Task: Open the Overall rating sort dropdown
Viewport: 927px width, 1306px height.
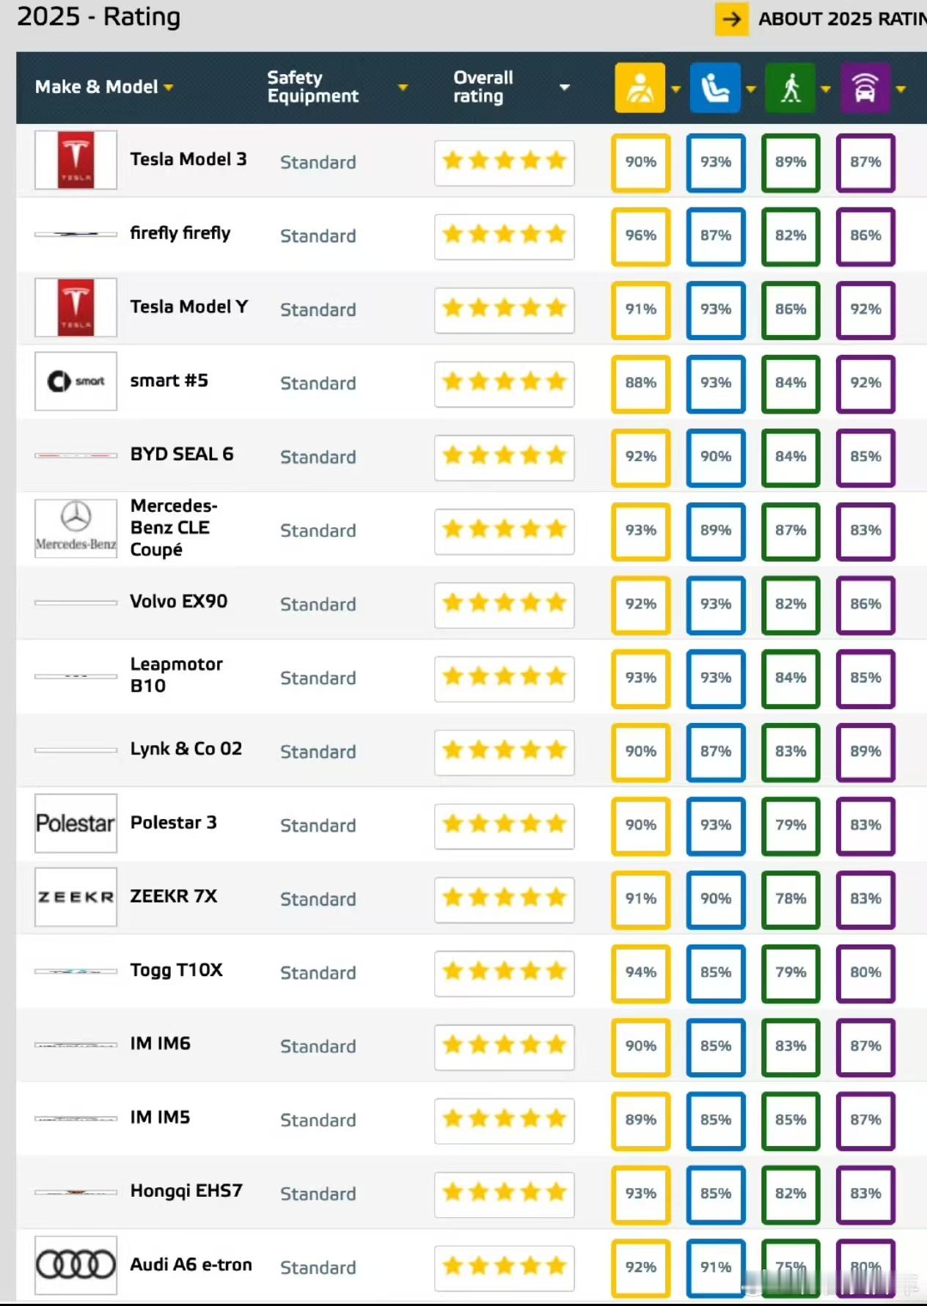Action: (x=565, y=87)
